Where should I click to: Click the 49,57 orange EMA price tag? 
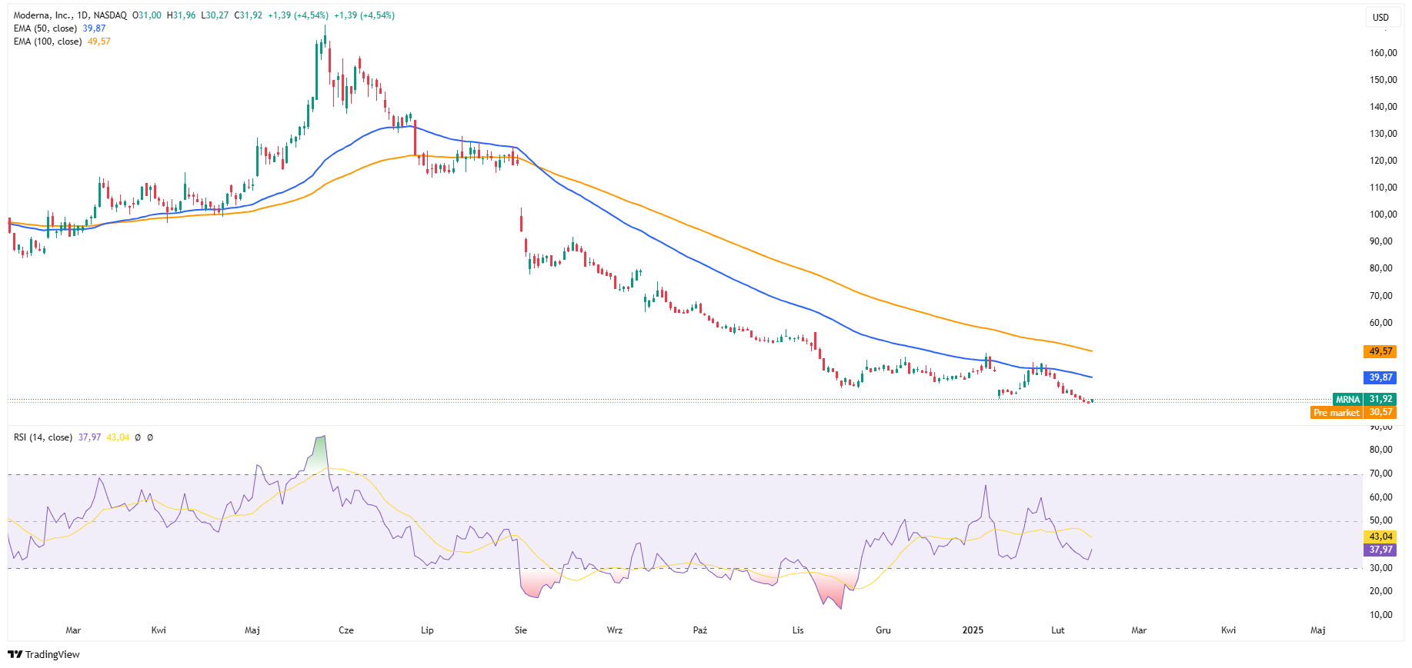tap(1380, 351)
